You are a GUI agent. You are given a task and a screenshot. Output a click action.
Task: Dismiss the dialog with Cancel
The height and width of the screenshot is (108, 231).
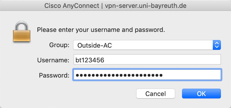pos(156,94)
